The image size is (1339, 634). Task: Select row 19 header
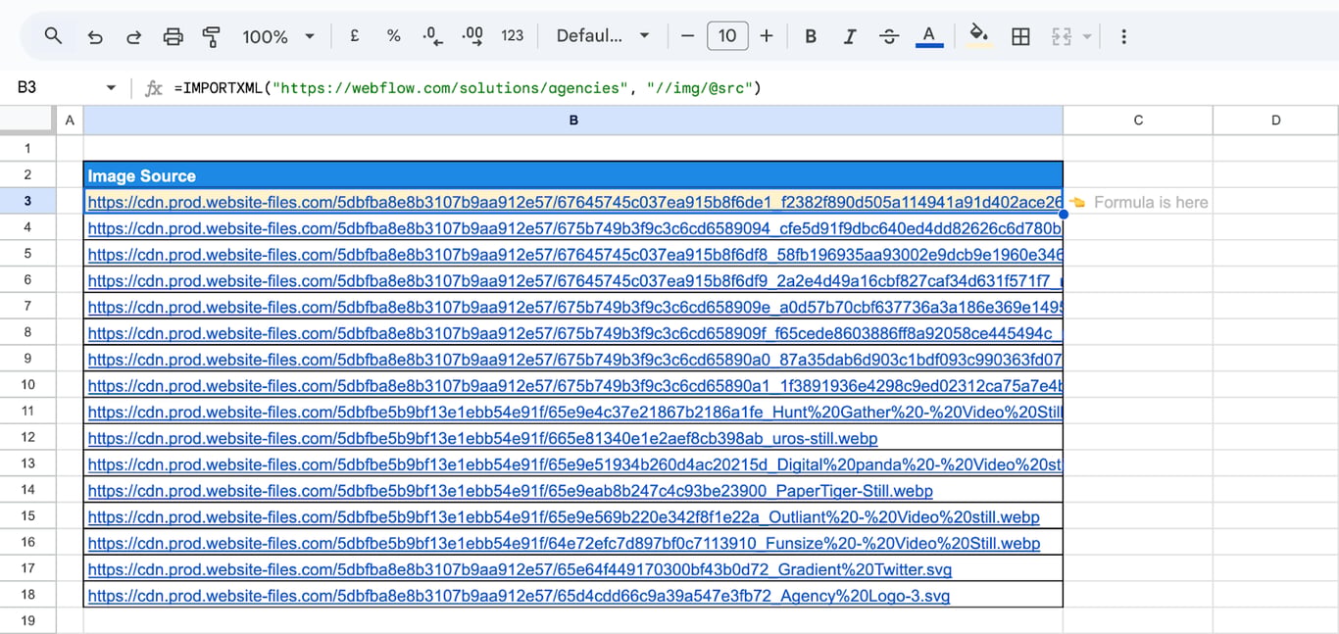(x=27, y=620)
